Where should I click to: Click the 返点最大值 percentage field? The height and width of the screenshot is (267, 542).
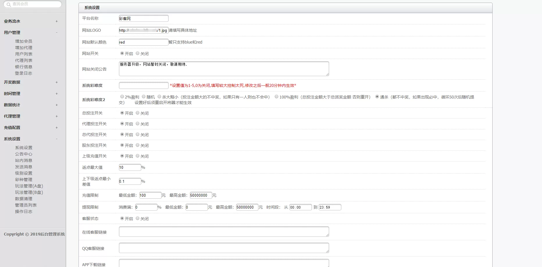130,167
